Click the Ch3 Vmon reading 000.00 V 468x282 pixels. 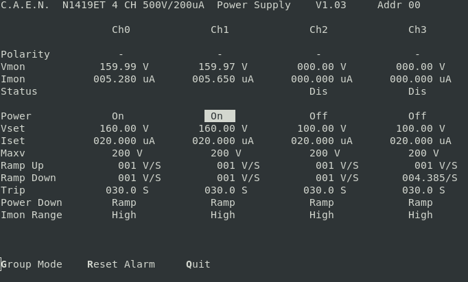(421, 67)
